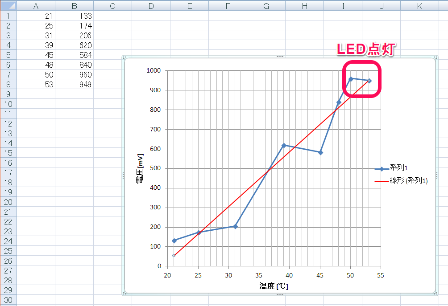Select column K header
Screen dimensions: 448x306
419,5
